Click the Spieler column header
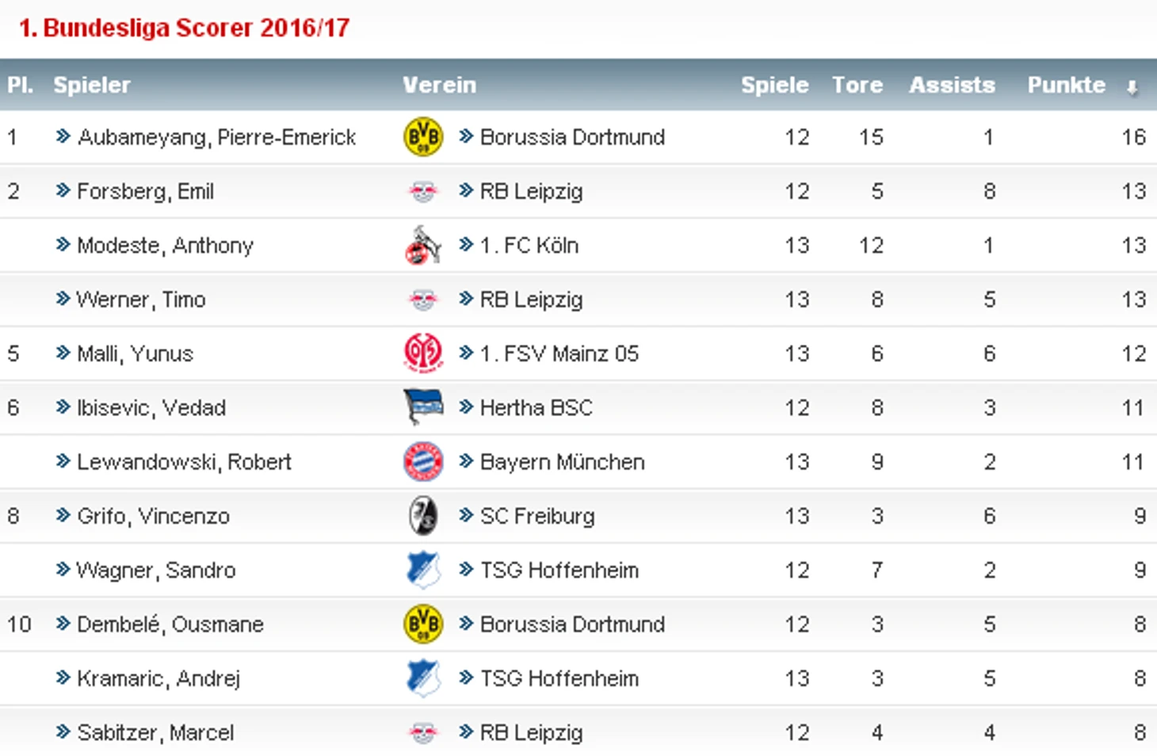1157x756 pixels. tap(91, 85)
